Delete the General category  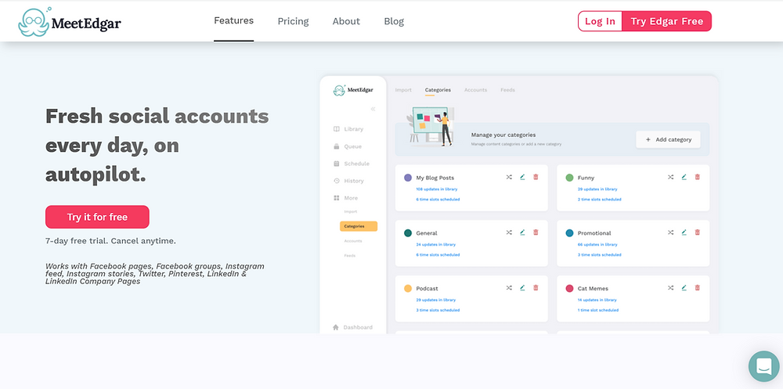(x=536, y=232)
